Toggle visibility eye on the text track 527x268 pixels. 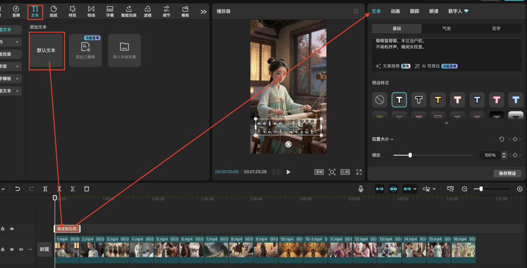(12, 229)
